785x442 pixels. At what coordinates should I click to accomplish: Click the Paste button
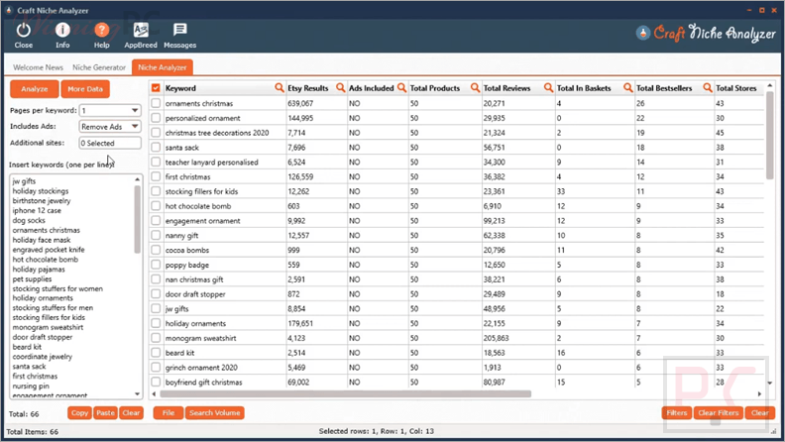[x=105, y=413]
